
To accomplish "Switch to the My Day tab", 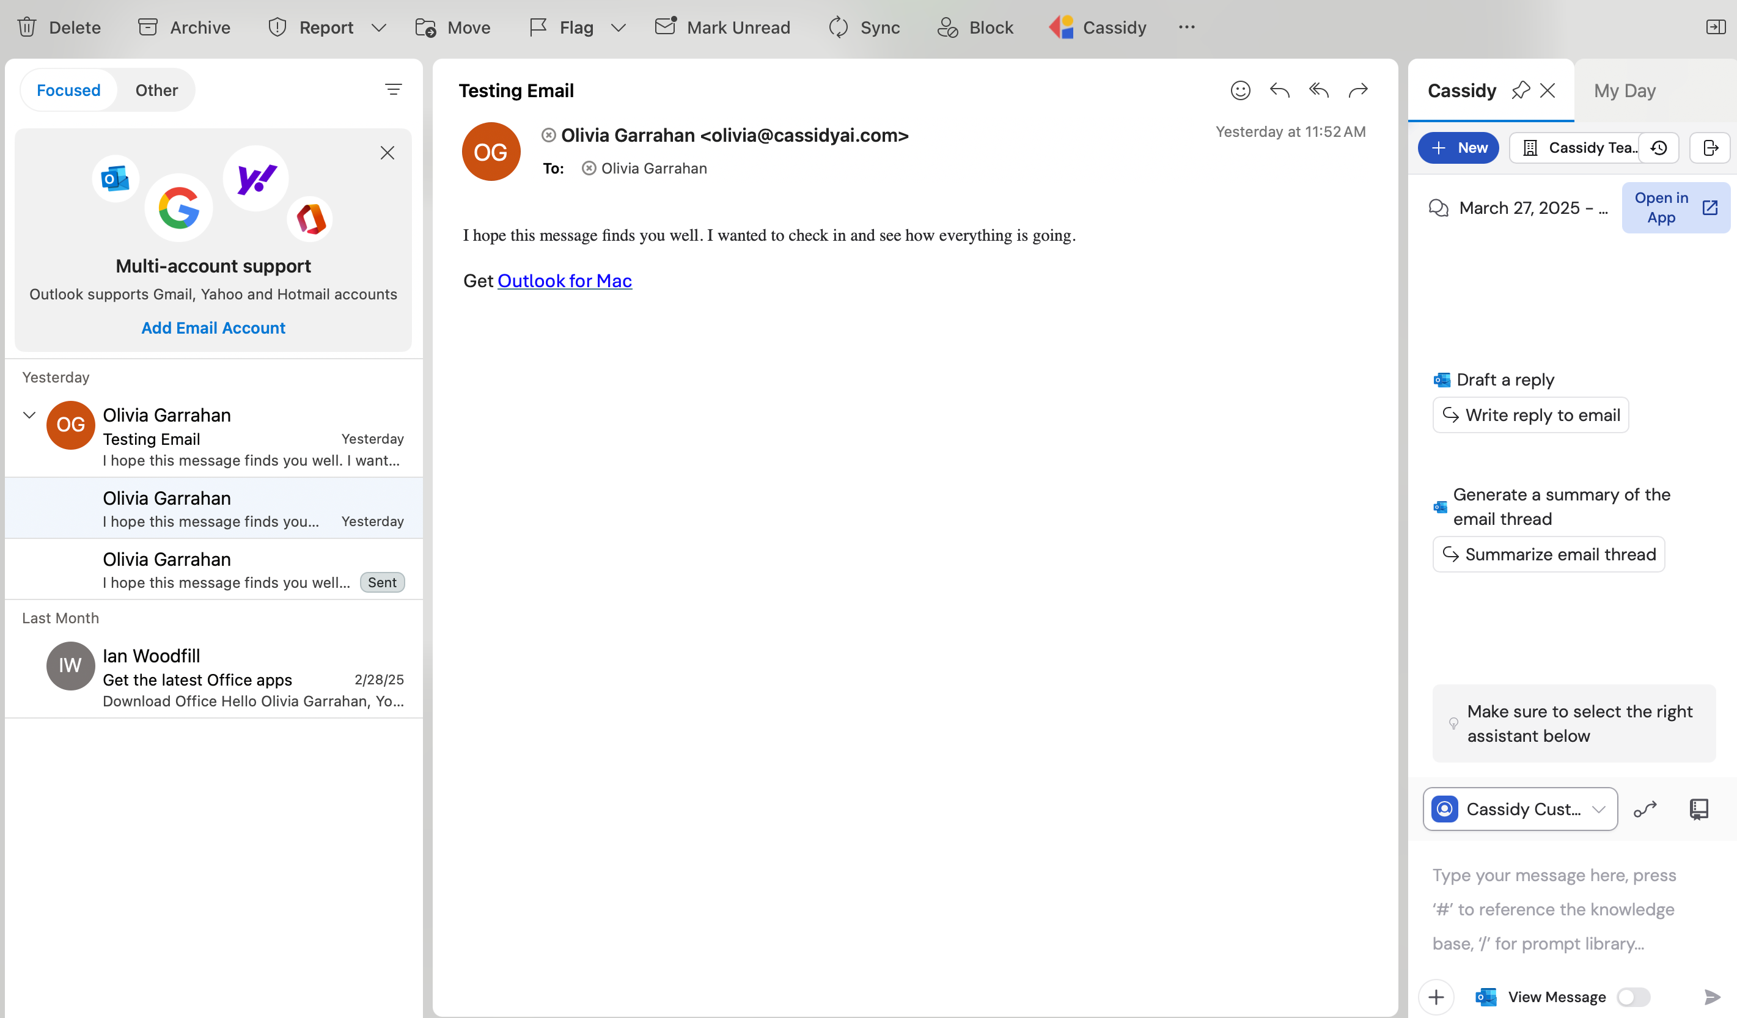I will coord(1624,90).
